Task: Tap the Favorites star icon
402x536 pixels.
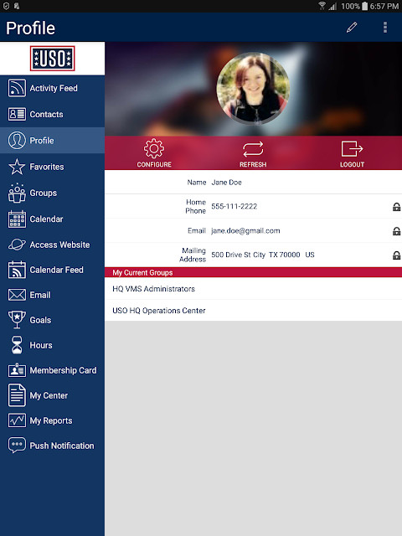Action: 17,167
